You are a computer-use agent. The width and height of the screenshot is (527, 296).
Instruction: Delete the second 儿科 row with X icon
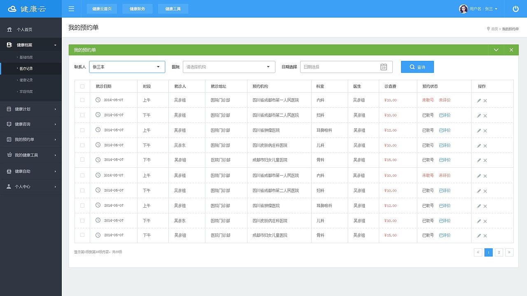click(x=485, y=221)
